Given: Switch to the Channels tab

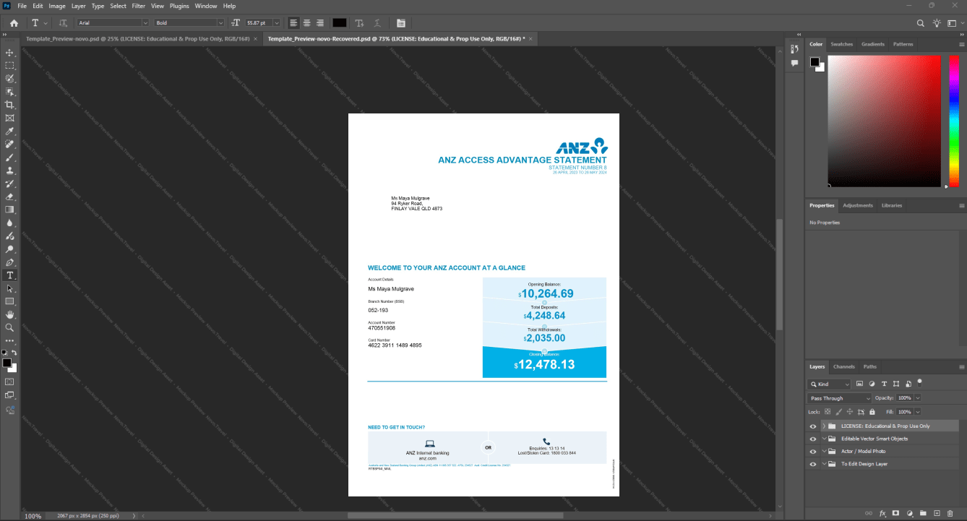Looking at the screenshot, I should [x=843, y=366].
